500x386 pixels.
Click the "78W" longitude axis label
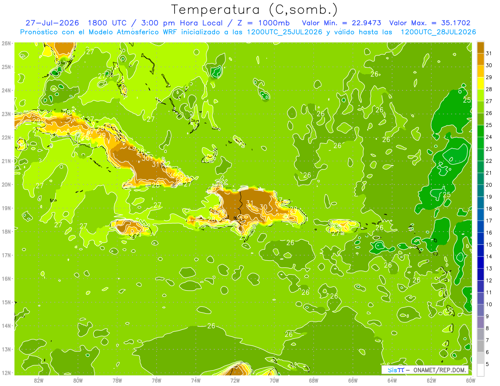(x=117, y=380)
